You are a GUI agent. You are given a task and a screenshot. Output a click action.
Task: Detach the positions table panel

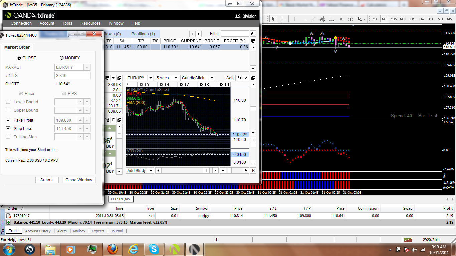[x=253, y=34]
